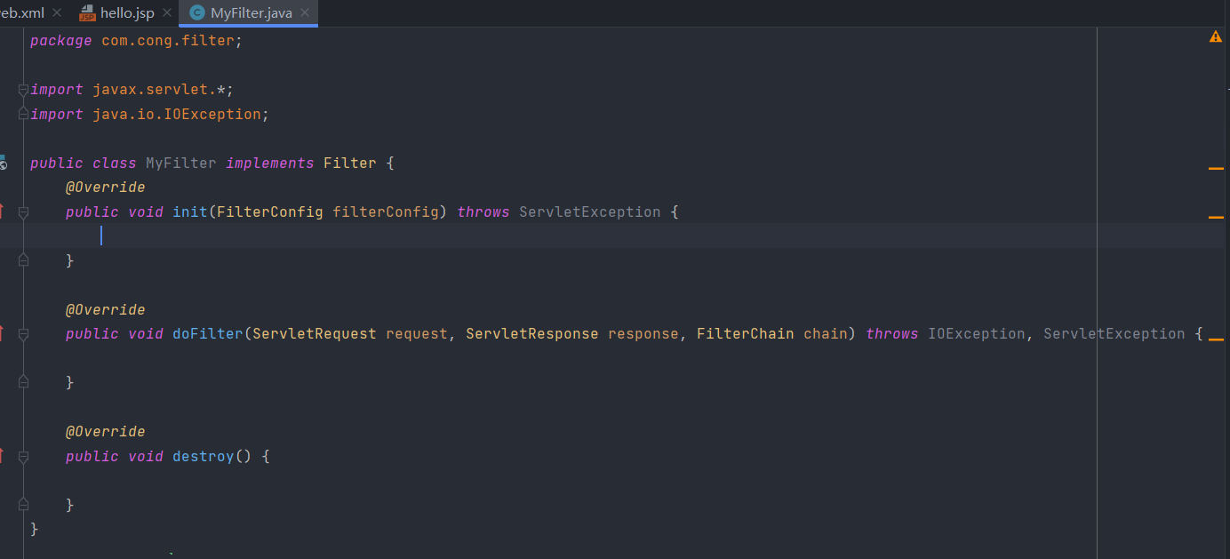
Task: Close the MyFilter.java editor tab
Action: (305, 13)
